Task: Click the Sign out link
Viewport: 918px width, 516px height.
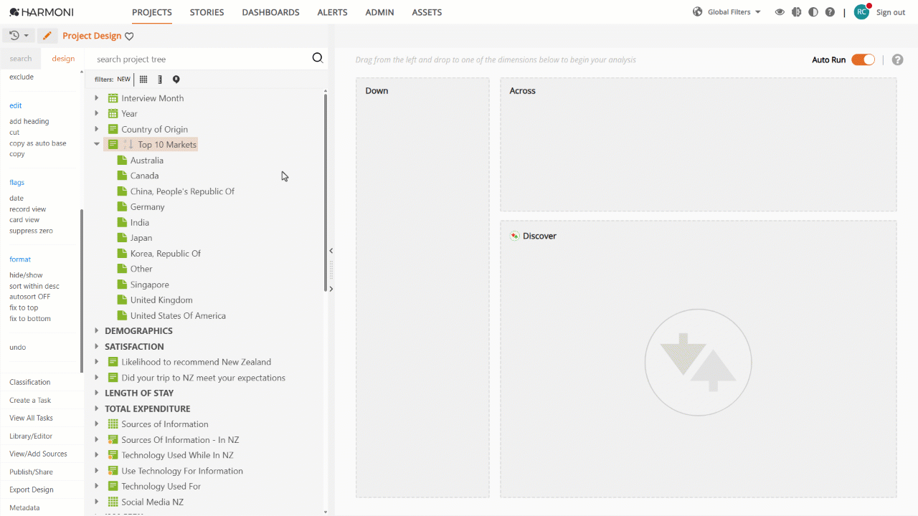Action: pos(891,12)
